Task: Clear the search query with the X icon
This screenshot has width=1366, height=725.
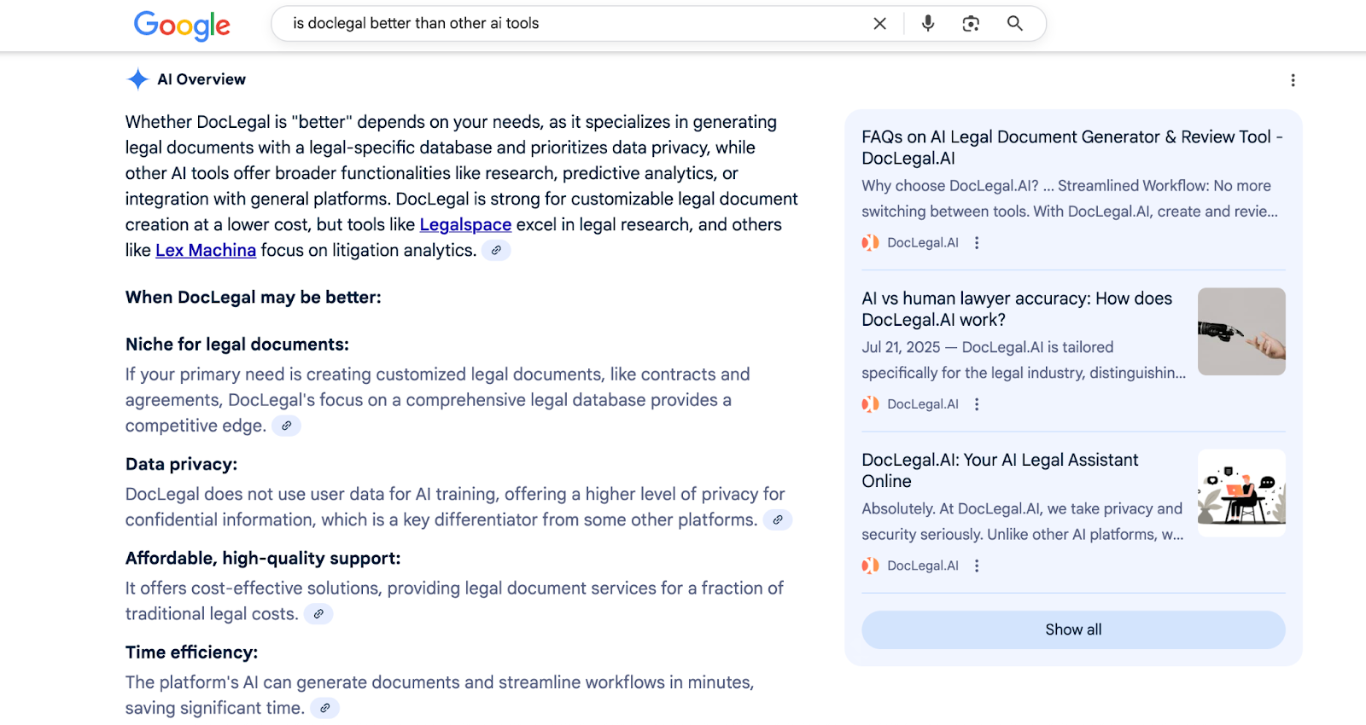Action: [879, 24]
